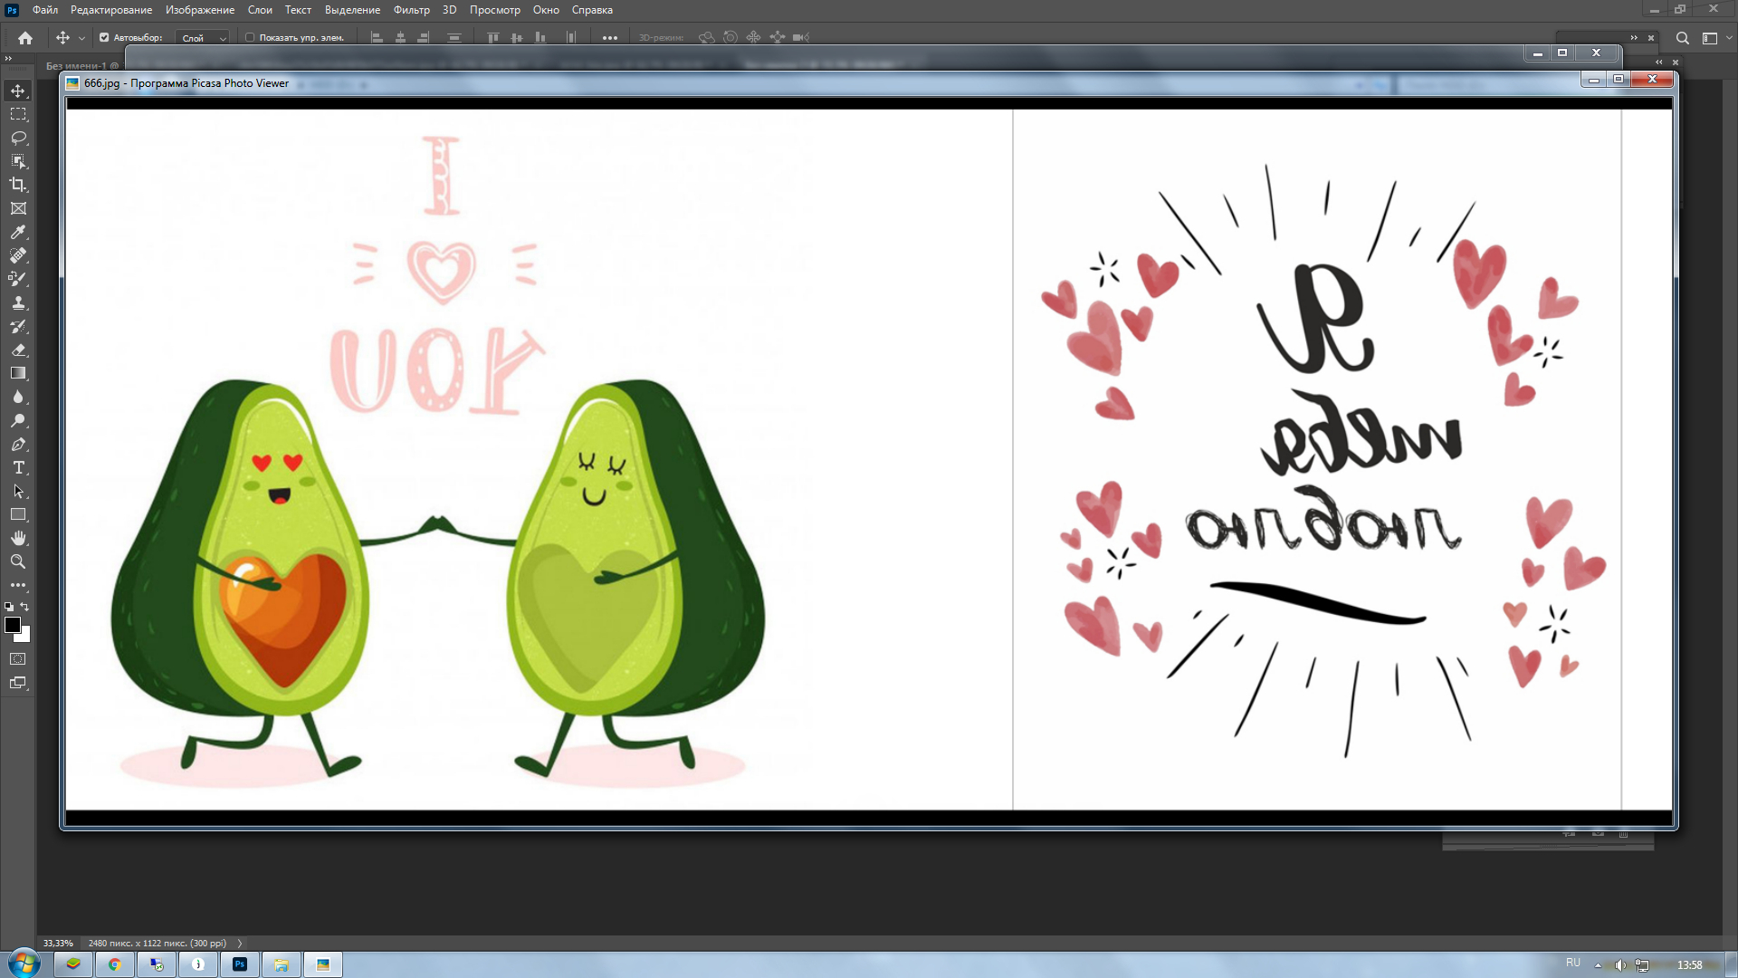Open the options bar overflow three-dots
The width and height of the screenshot is (1738, 978).
610,38
